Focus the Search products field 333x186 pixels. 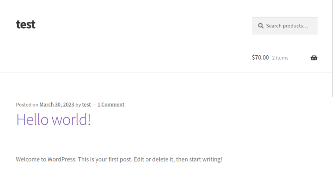click(x=285, y=26)
